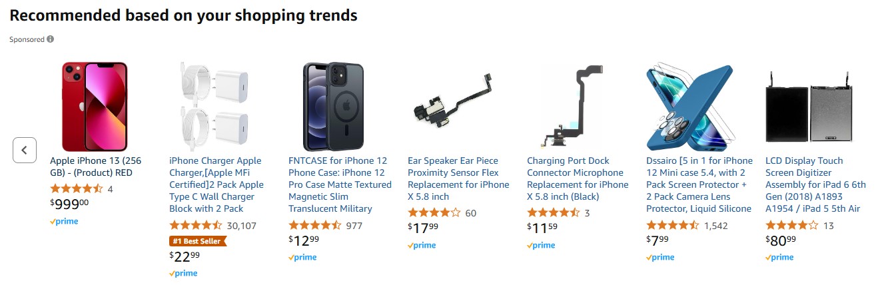Click the #1 Best Seller badge
Screen dimensions: 876x285
198,241
